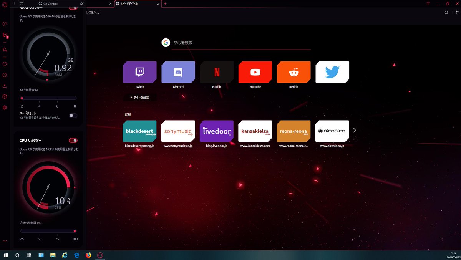The height and width of the screenshot is (260, 461).
Task: Launch Firefox from taskbar
Action: [x=88, y=255]
